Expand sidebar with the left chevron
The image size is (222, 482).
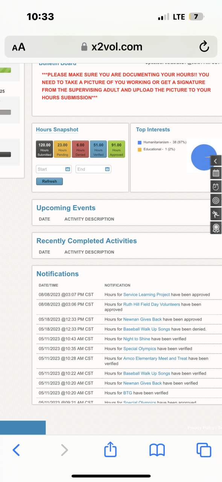[216, 161]
